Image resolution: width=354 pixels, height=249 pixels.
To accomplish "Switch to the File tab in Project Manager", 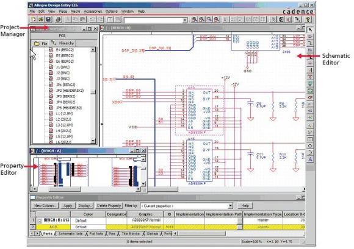I will point(41,43).
